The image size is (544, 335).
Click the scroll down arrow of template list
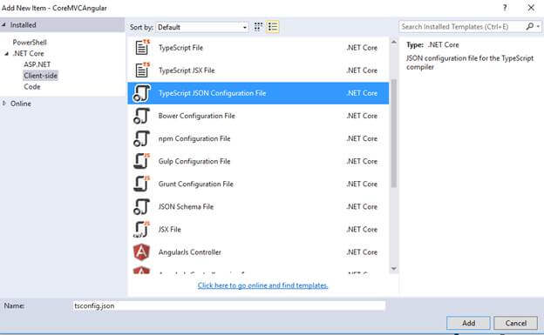tap(394, 269)
